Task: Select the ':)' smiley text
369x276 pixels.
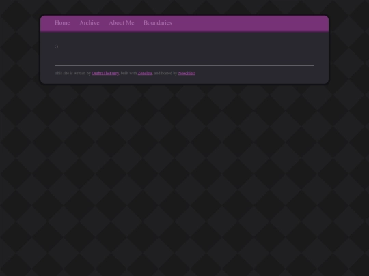Action: pos(57,46)
